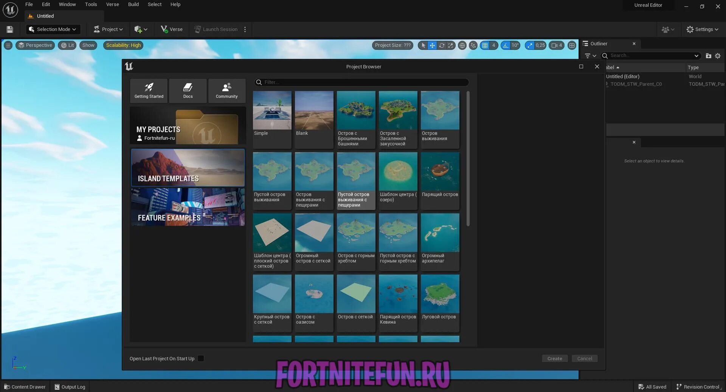Open rotation snap value 10°
726x392 pixels.
pos(515,45)
